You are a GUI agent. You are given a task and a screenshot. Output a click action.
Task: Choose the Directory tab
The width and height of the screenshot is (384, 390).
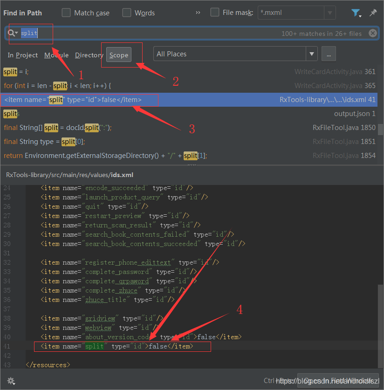[x=89, y=55]
